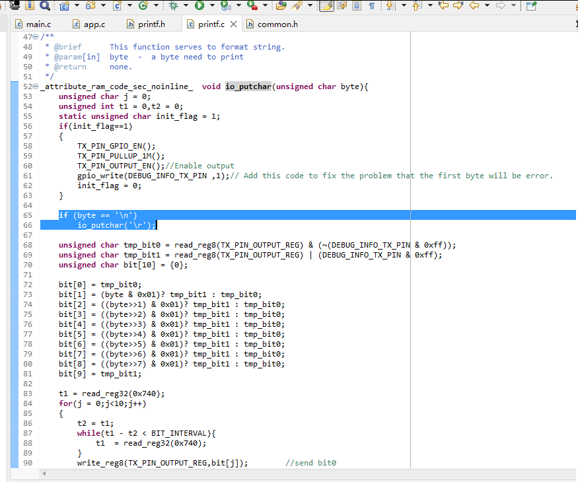Switch to the common.h editor tab
Viewport: 578px width, 482px height.
277,24
